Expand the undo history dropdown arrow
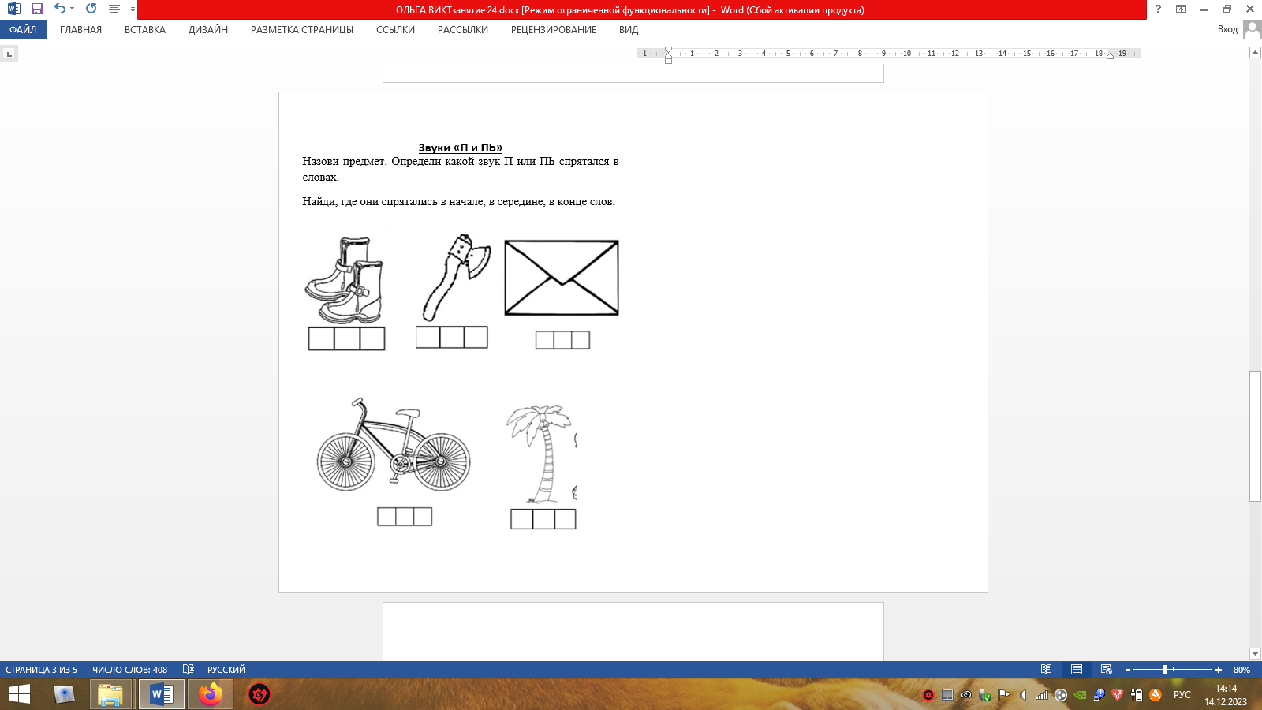 pyautogui.click(x=72, y=9)
